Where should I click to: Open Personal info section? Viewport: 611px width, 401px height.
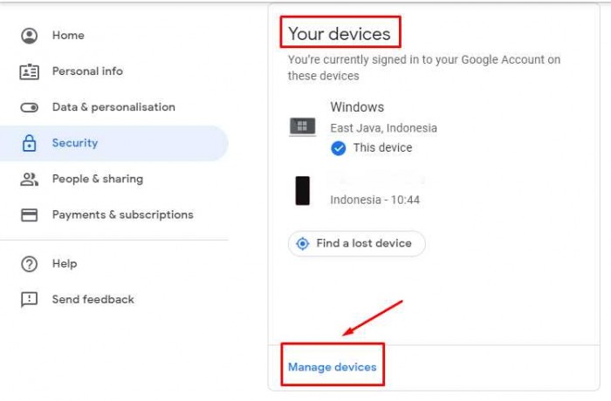tap(87, 71)
